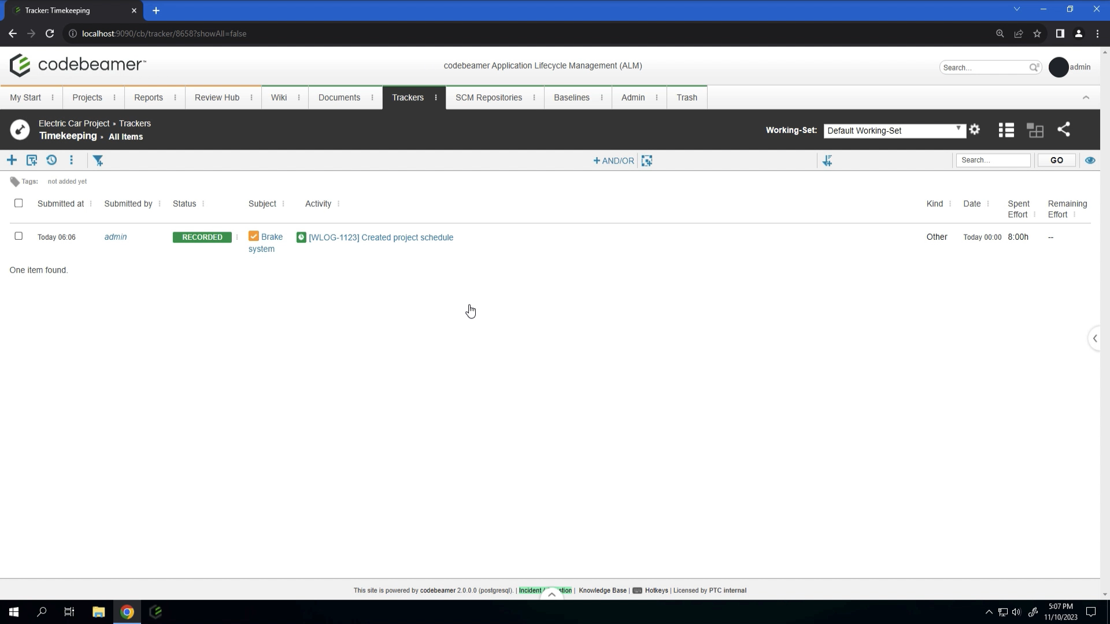This screenshot has height=624, width=1110.
Task: Add an AND/OR filter condition
Action: [x=613, y=161]
